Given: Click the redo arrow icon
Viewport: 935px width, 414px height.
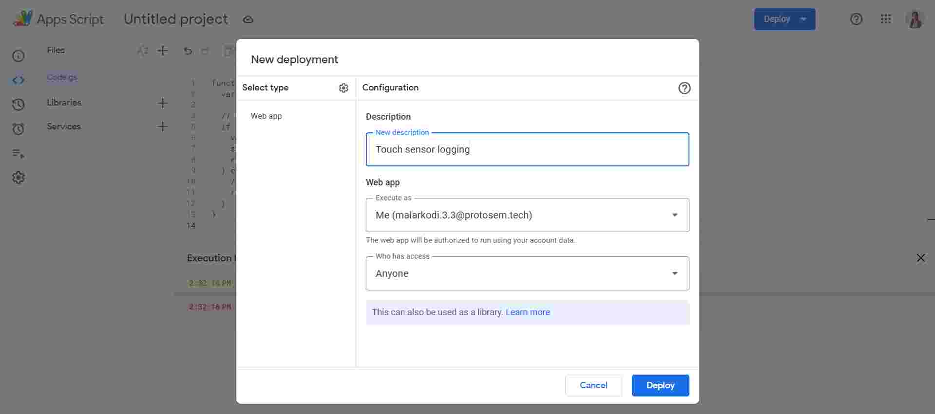Looking at the screenshot, I should [x=205, y=51].
